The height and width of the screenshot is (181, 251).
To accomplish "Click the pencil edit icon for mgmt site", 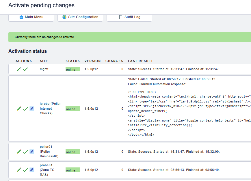I will 19,69.
